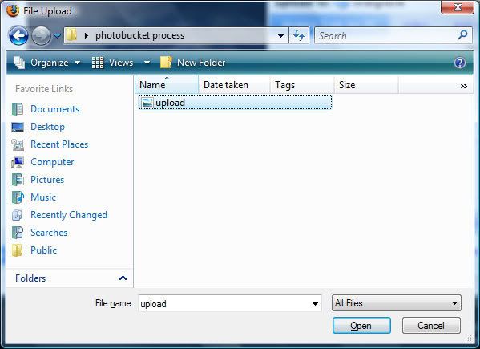The width and height of the screenshot is (480, 349).
Task: Expand the Organize menu
Action: coord(46,63)
